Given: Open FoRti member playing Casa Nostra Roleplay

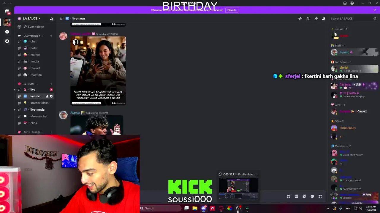Looking at the screenshot, I should pyautogui.click(x=354, y=95).
